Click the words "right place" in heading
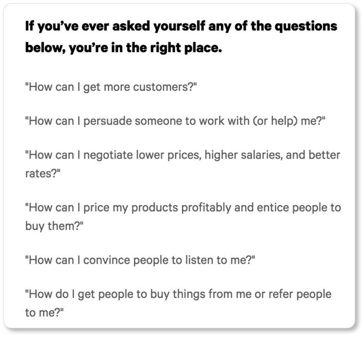The width and height of the screenshot is (364, 337). click(x=186, y=48)
